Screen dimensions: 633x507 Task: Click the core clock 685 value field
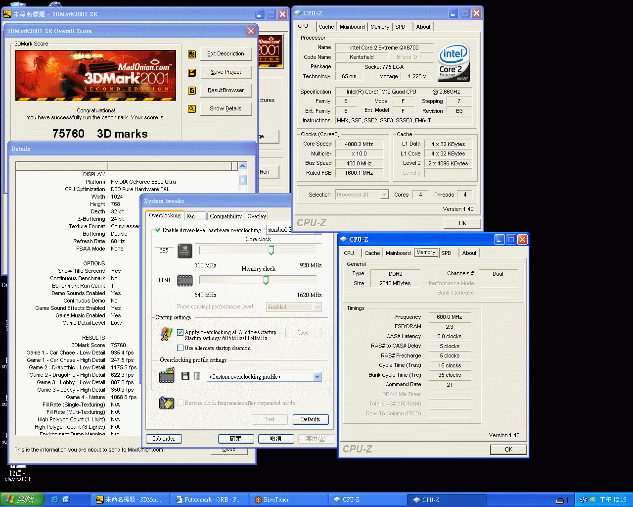coord(165,251)
